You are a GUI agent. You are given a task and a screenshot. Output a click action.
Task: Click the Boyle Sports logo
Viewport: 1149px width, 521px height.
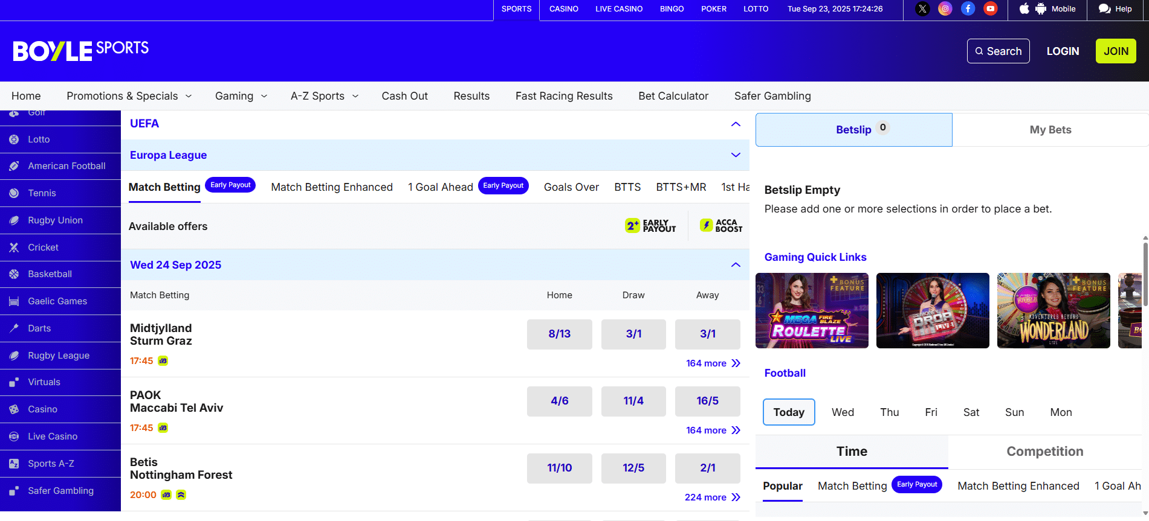point(81,51)
